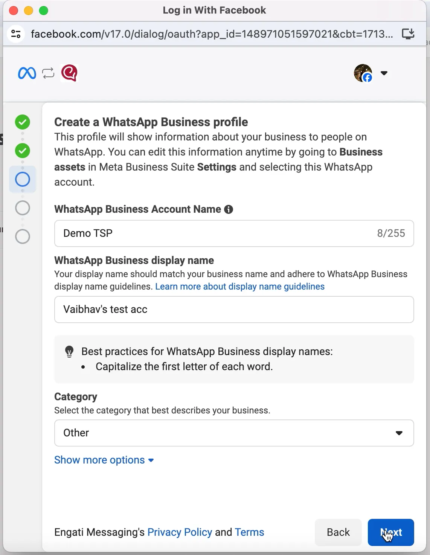
Task: Click the Create a WhatsApp Business profile heading
Action: point(151,122)
